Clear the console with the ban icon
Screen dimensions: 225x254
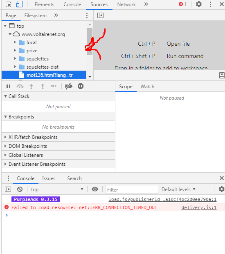20,189
